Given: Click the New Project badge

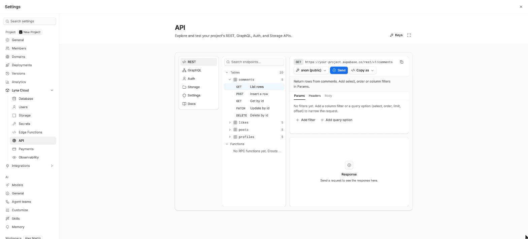Looking at the screenshot, I should click(x=30, y=32).
